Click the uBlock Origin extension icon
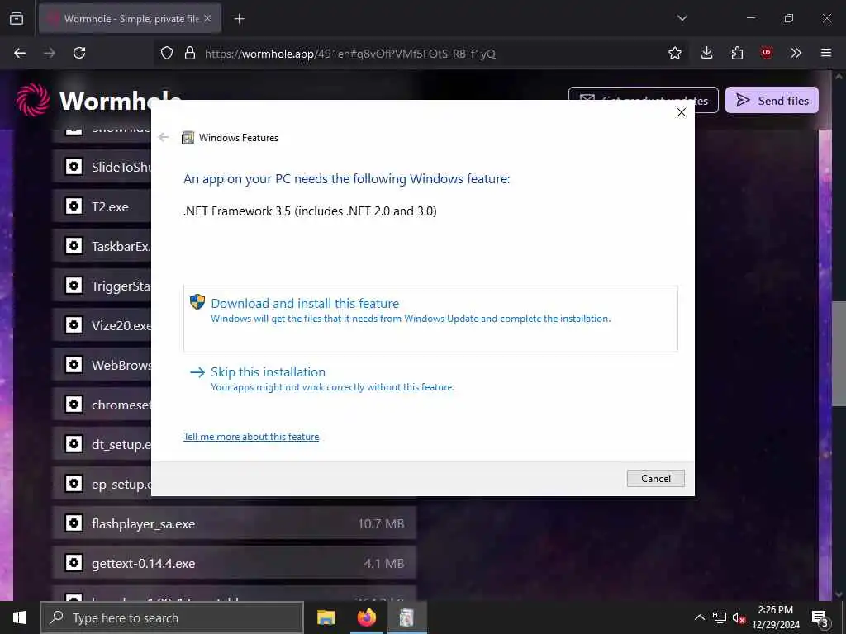 coord(767,53)
